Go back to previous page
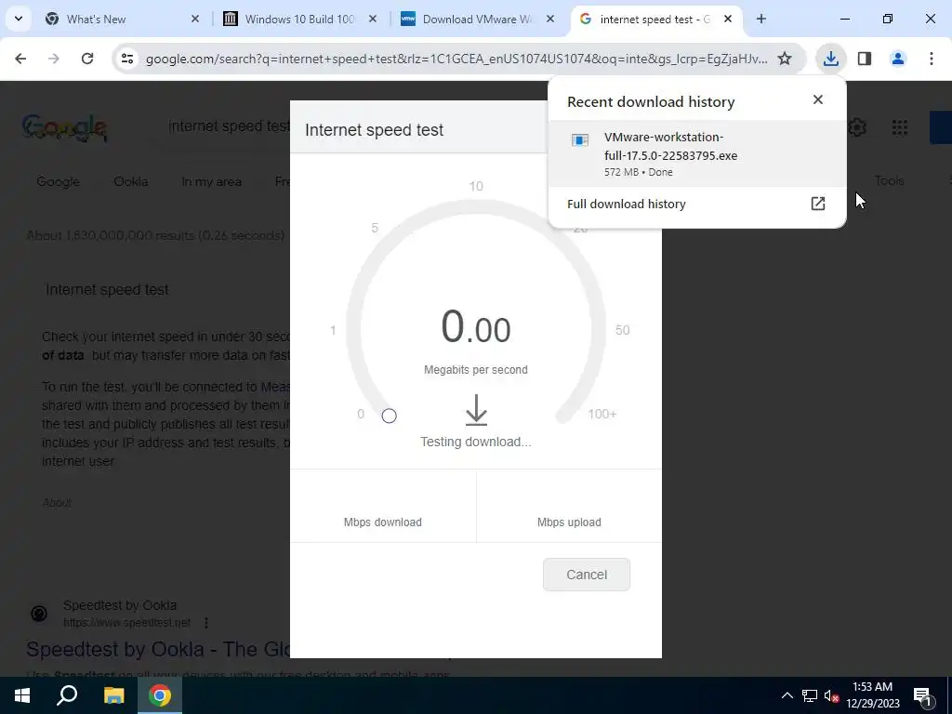Screen dimensions: 952x714 coord(20,59)
